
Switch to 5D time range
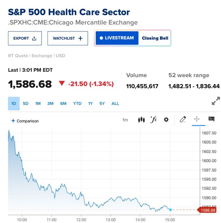pos(26,104)
